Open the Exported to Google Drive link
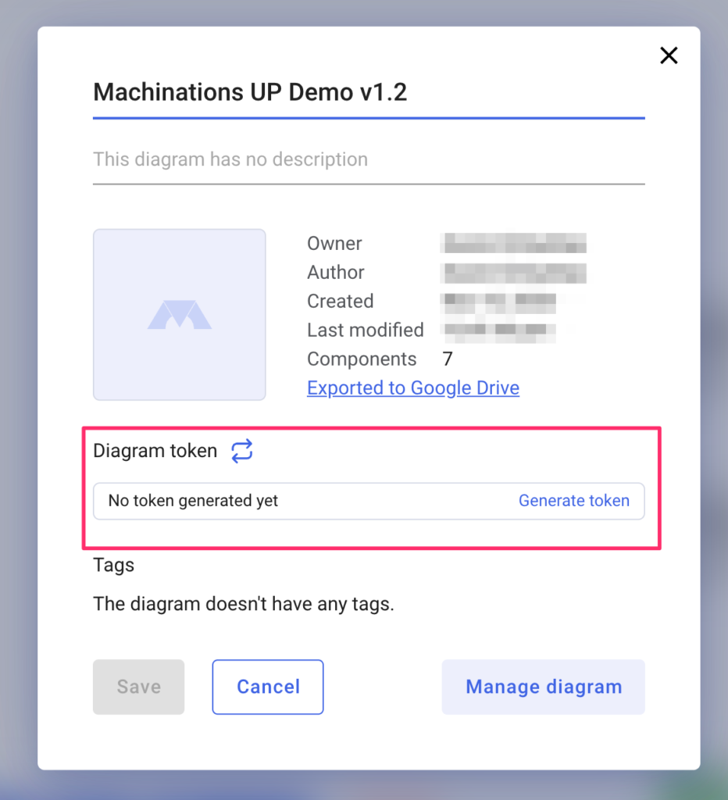This screenshot has width=728, height=800. (413, 388)
